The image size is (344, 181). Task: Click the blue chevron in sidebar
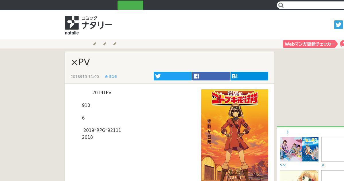click(288, 132)
